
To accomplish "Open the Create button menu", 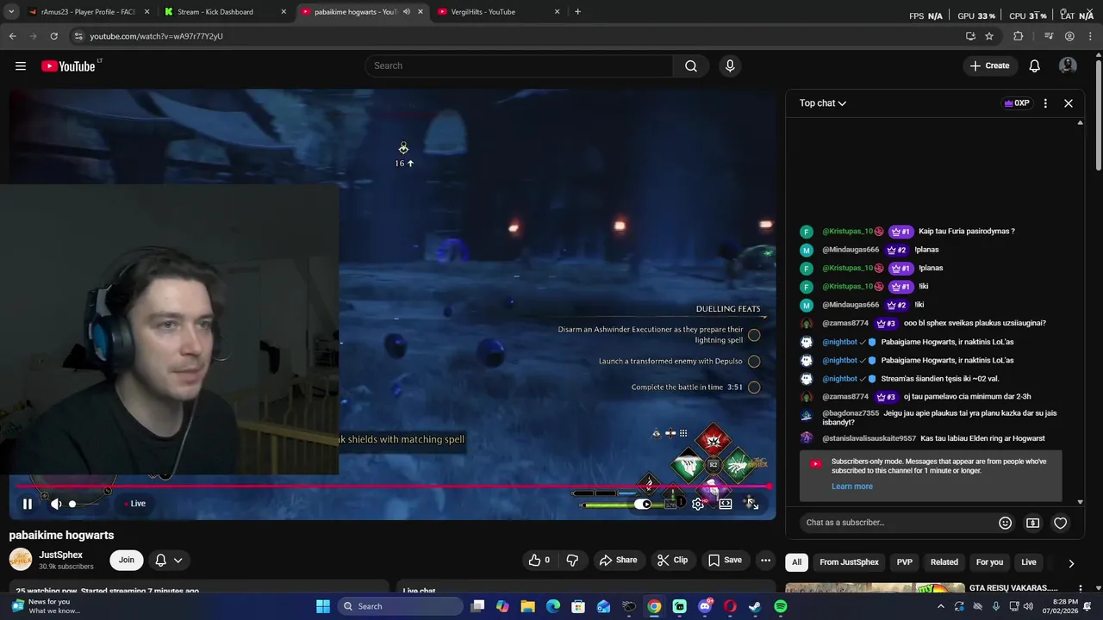I will [989, 66].
